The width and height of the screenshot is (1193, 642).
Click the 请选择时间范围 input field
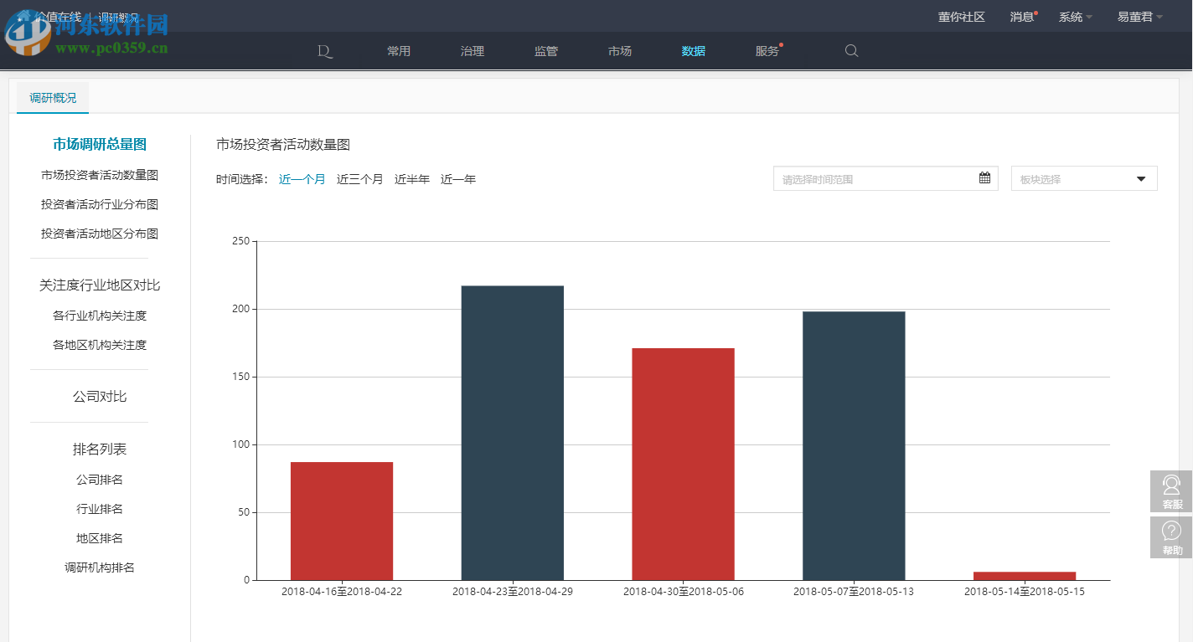pyautogui.click(x=871, y=178)
